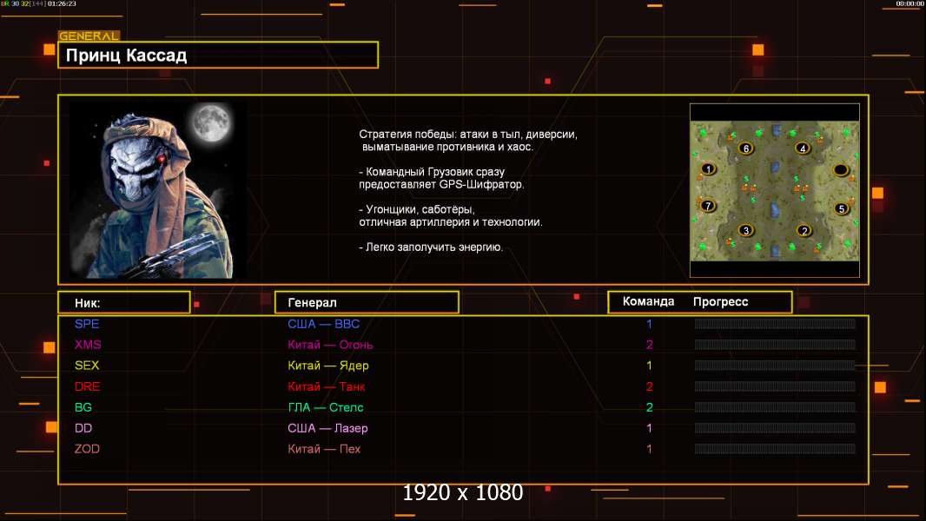The height and width of the screenshot is (521, 926).
Task: Click the Стратегия победы description line
Action: point(468,135)
